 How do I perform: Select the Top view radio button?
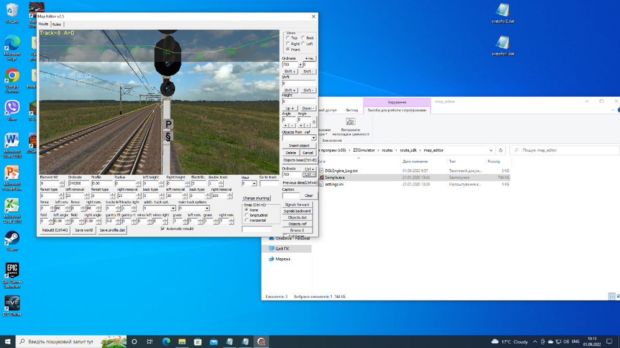pos(288,38)
